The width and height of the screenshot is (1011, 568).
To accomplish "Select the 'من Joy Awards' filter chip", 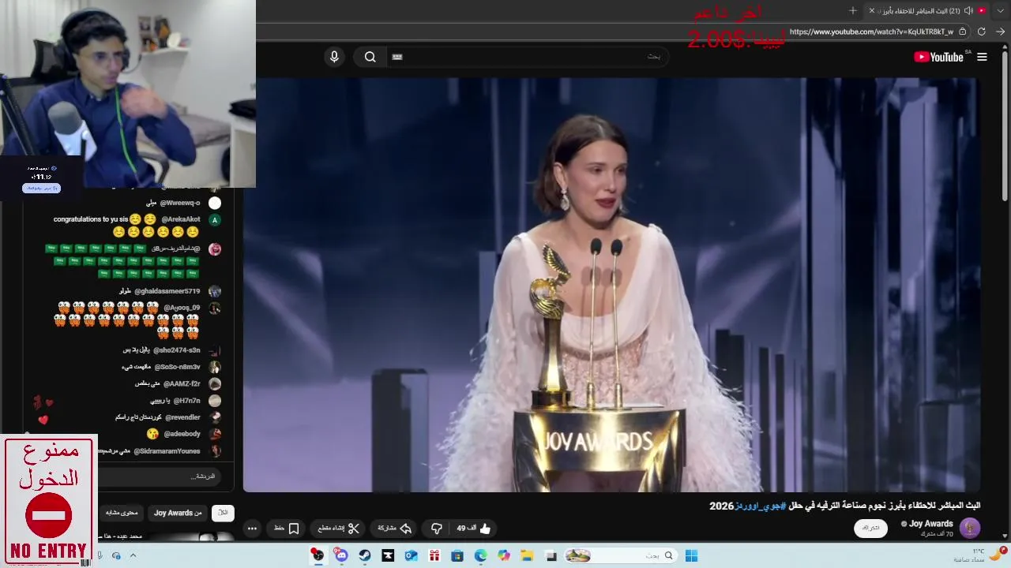I will point(178,513).
